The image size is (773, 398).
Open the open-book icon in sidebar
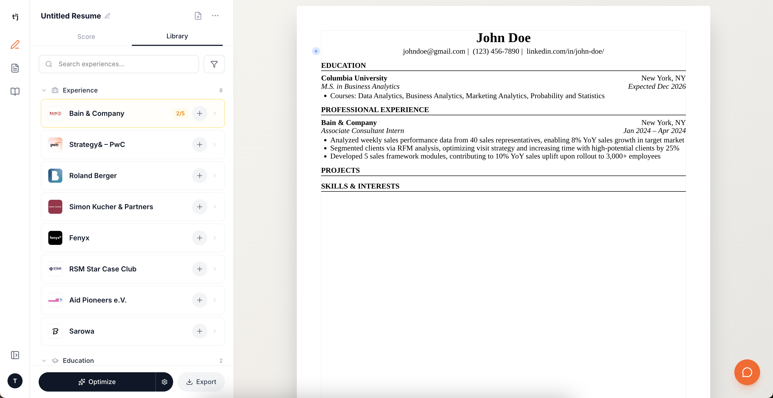[15, 91]
